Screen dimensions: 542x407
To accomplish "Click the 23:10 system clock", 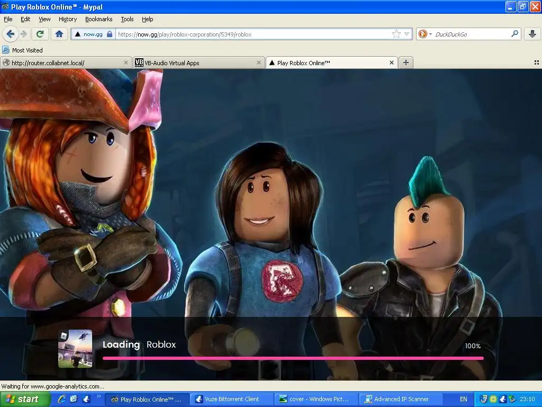I will (x=527, y=399).
